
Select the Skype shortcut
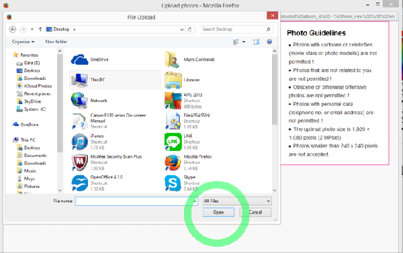183,183
